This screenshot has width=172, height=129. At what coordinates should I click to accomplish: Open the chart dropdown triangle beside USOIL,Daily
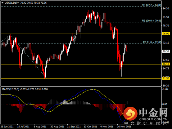pos(2,3)
